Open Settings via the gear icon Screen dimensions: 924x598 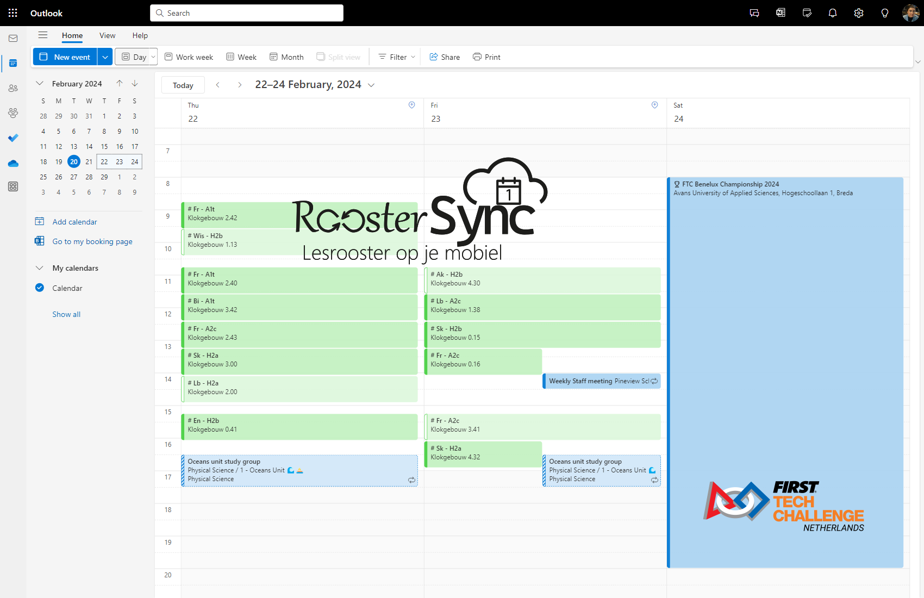point(859,13)
